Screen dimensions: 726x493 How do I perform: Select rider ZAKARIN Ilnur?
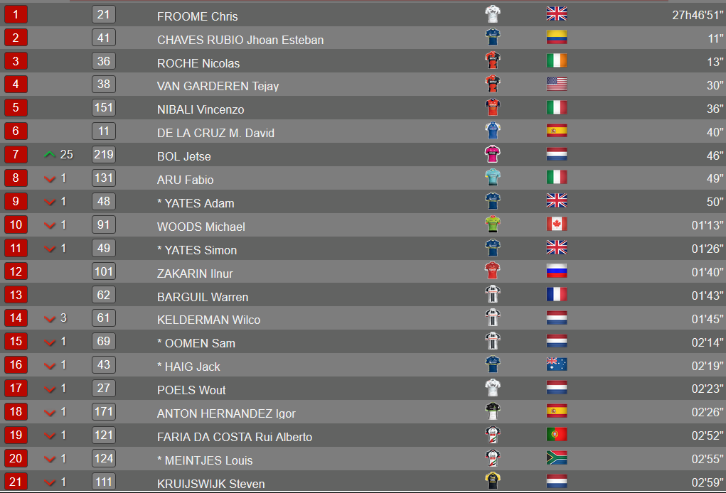click(195, 273)
